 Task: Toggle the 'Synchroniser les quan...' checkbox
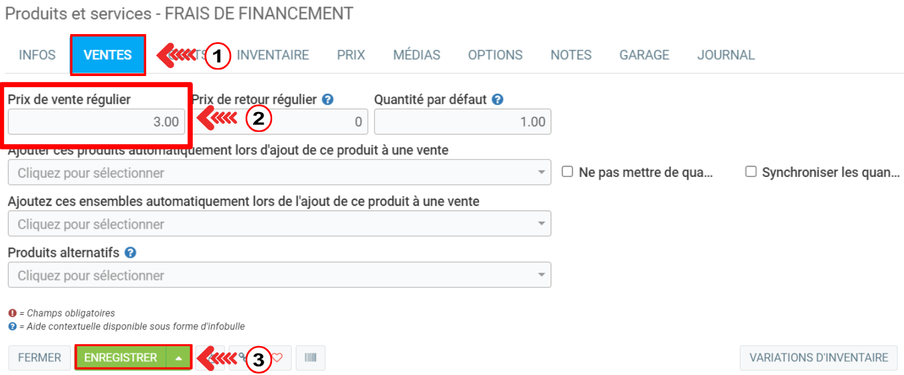[x=751, y=172]
